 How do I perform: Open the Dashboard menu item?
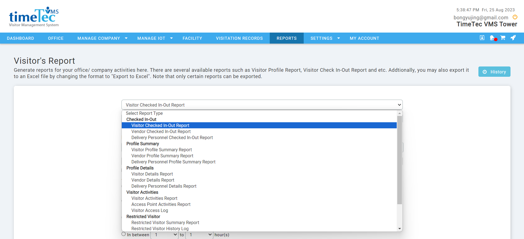click(x=20, y=38)
